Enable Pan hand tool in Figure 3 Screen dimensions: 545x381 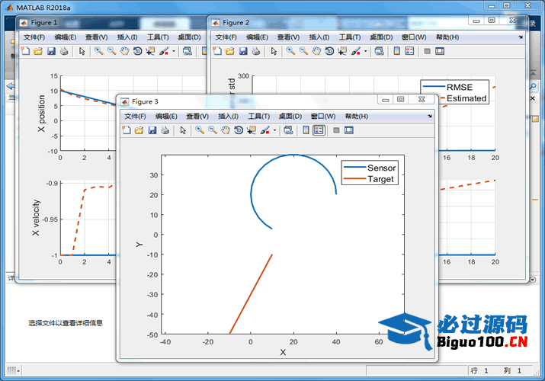tap(226, 130)
